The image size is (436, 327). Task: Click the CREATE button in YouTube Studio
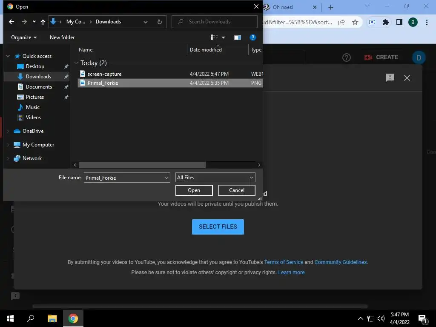pos(381,57)
